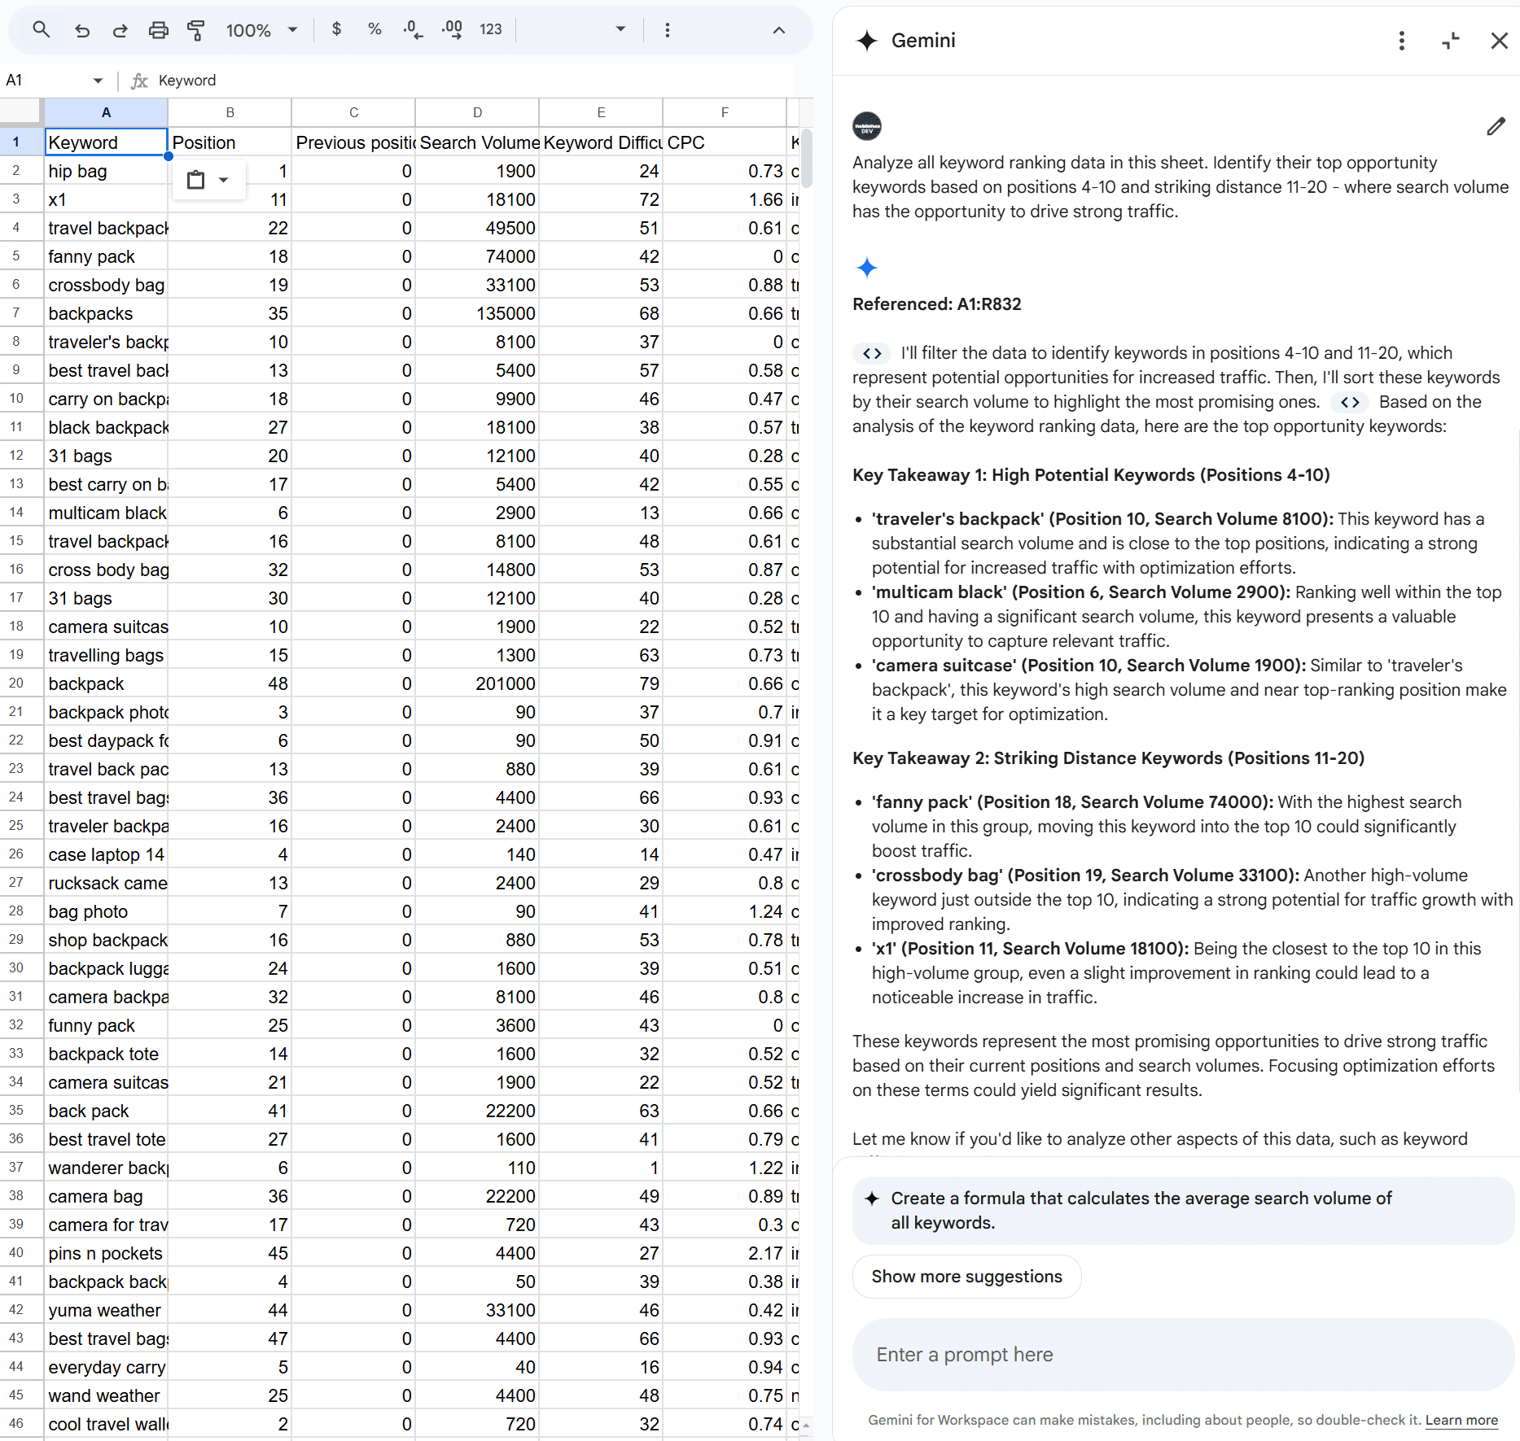Click decrease decimal places icon
Image resolution: width=1520 pixels, height=1441 pixels.
pos(413,29)
